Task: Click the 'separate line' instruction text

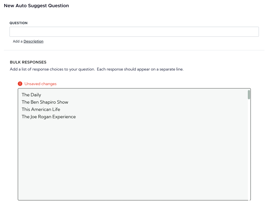Action: 171,69
